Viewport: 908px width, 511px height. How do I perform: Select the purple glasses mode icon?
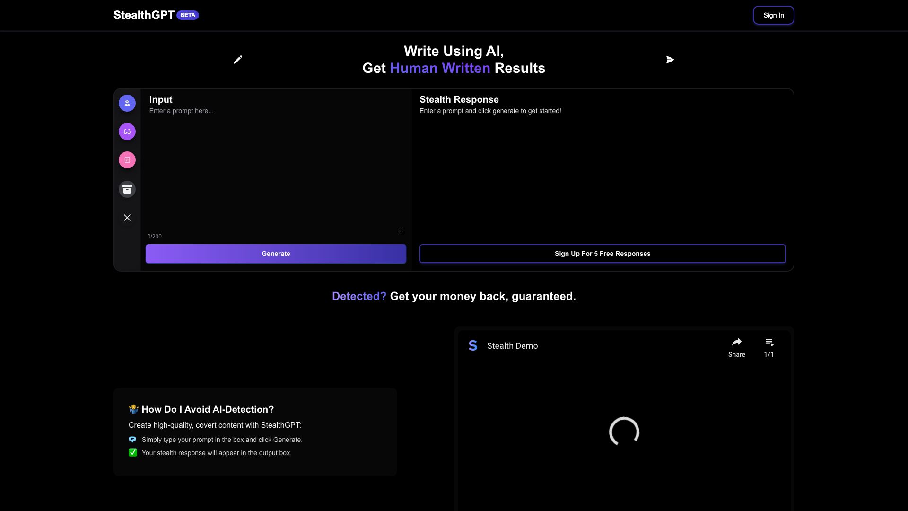point(127,132)
